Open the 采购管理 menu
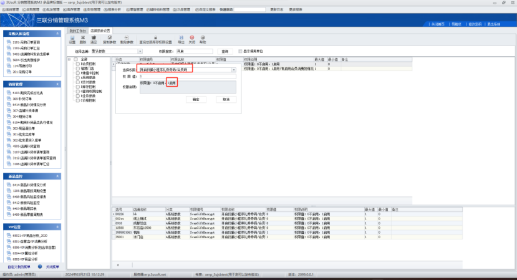The width and height of the screenshot is (517, 280). click(31, 9)
